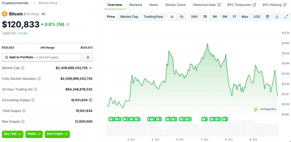Click the download chart data icon

click(277, 17)
